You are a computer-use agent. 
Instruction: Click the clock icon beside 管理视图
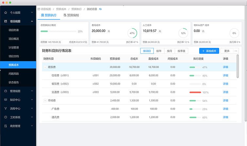tap(6, 91)
